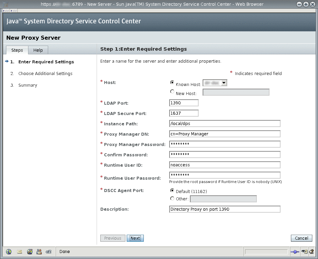This screenshot has width=318, height=259.
Task: Click the Confirm Password field
Action: click(x=225, y=154)
